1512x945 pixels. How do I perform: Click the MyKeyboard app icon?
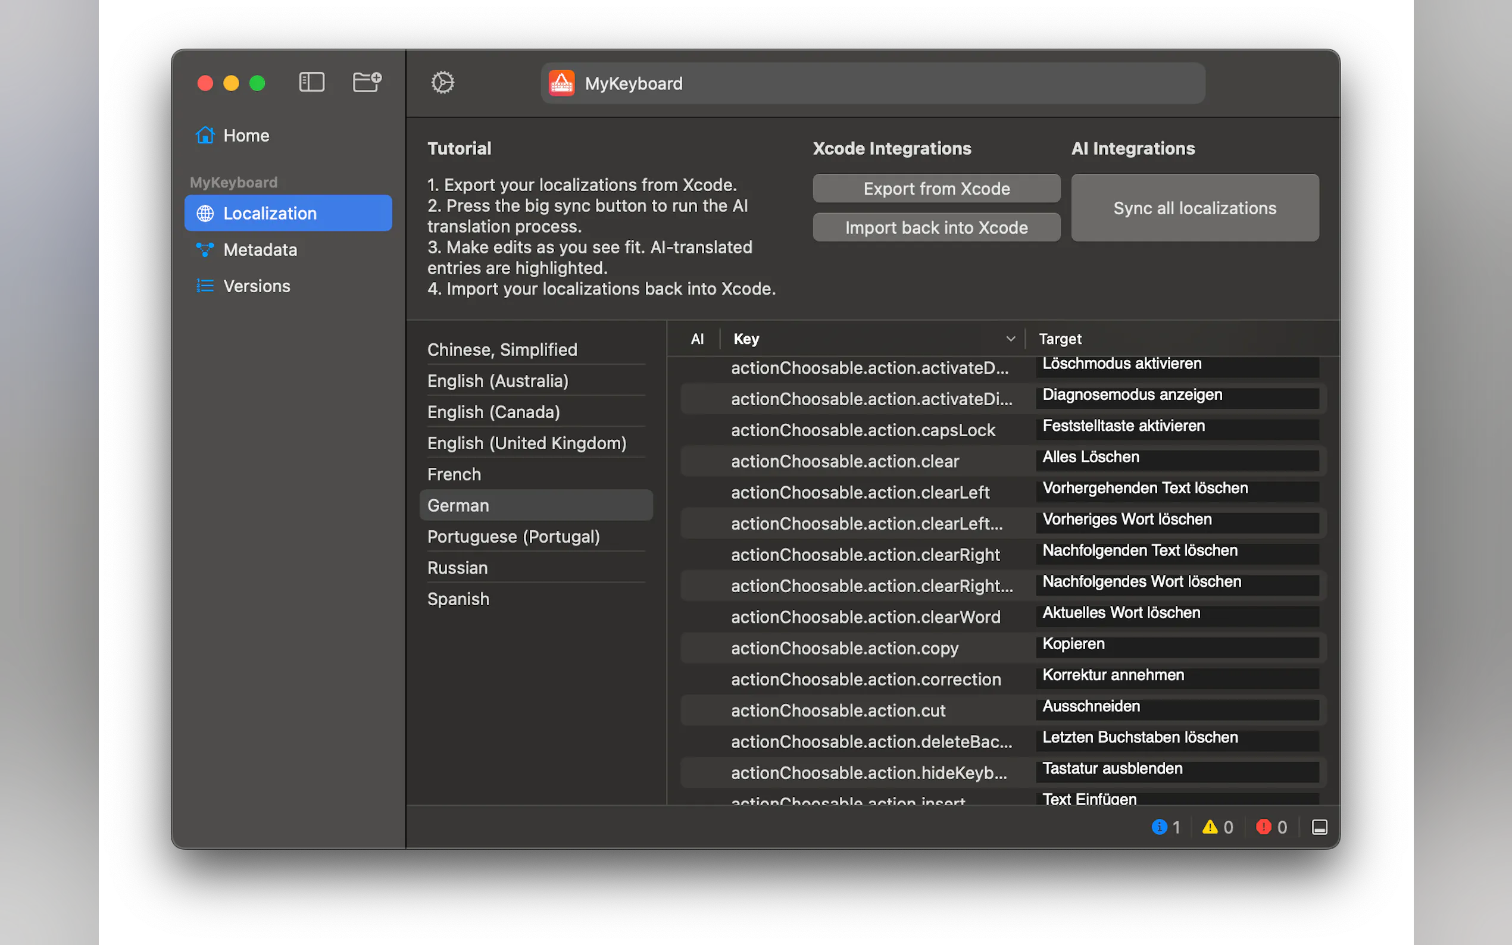[x=561, y=83]
